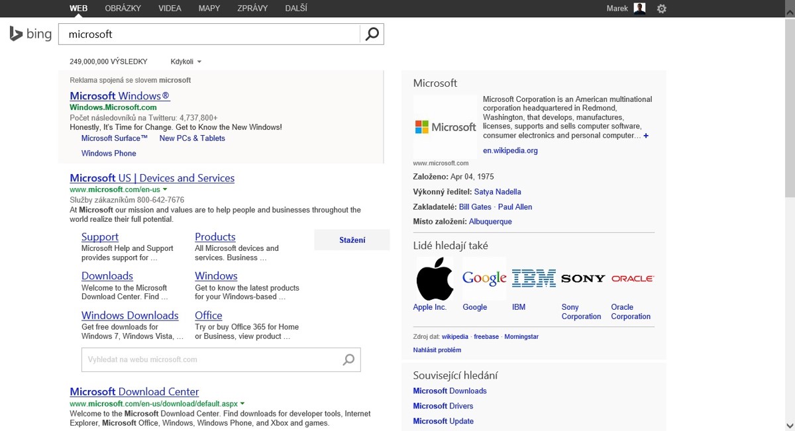Click the Nahlásit problém link
The height and width of the screenshot is (431, 795).
[437, 350]
